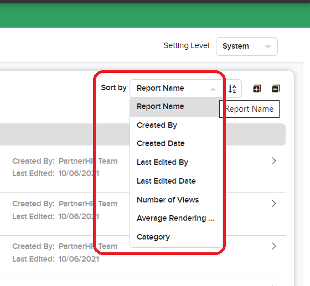
Task: Select Last Edited Date option
Action: [176, 181]
